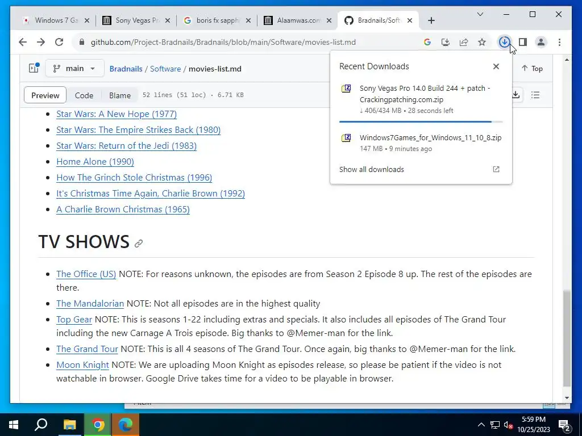Click the Sony Vegas download progress bar
Image resolution: width=582 pixels, height=436 pixels.
point(421,121)
